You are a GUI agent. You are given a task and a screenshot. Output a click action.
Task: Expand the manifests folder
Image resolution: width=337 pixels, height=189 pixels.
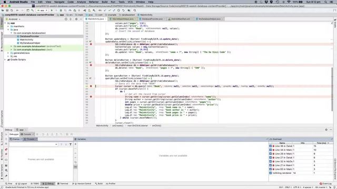point(8,26)
